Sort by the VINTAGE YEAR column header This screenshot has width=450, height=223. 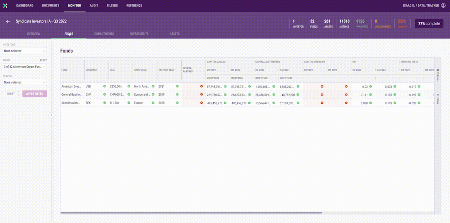point(166,70)
